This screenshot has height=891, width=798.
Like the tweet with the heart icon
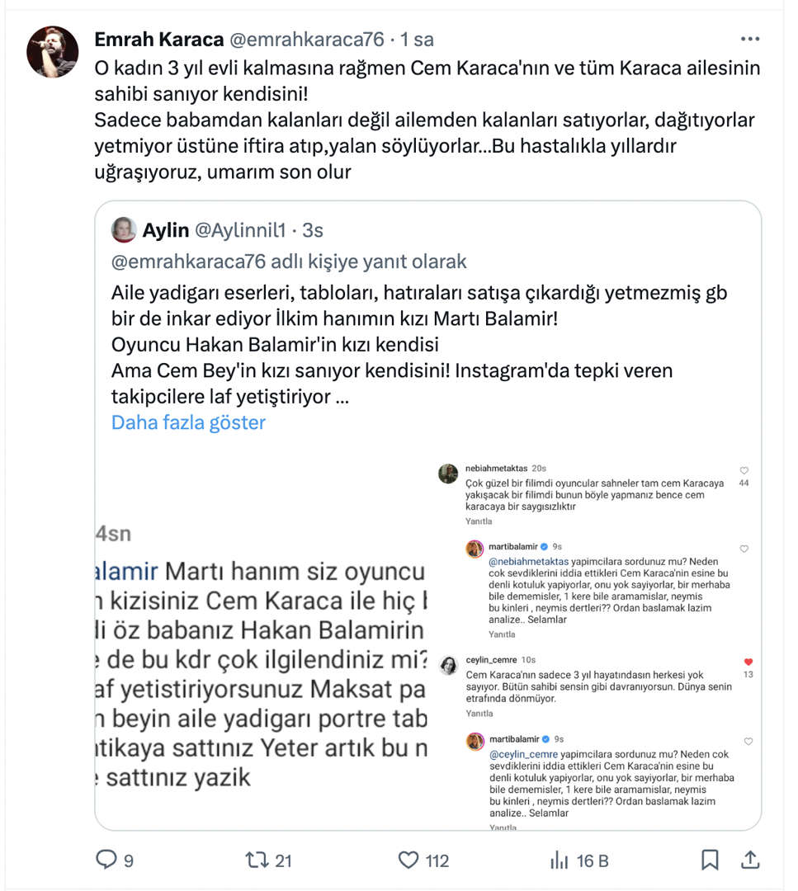coord(408,860)
